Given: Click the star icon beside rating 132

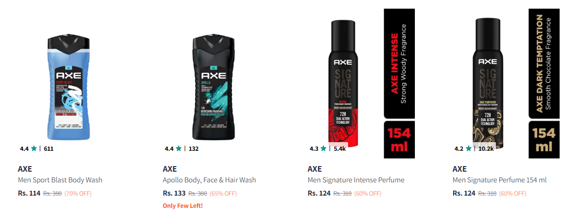Looking at the screenshot, I should [x=179, y=149].
